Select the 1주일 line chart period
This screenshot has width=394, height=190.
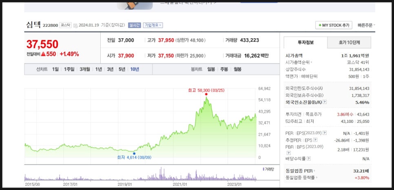pyautogui.click(x=69, y=69)
